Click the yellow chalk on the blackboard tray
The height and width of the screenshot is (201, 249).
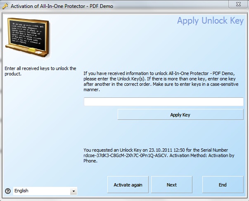point(31,49)
